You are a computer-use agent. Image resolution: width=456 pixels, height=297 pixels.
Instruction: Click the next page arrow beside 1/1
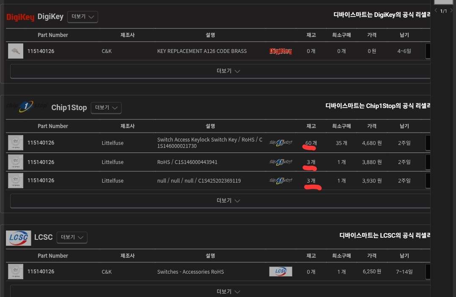(451, 11)
